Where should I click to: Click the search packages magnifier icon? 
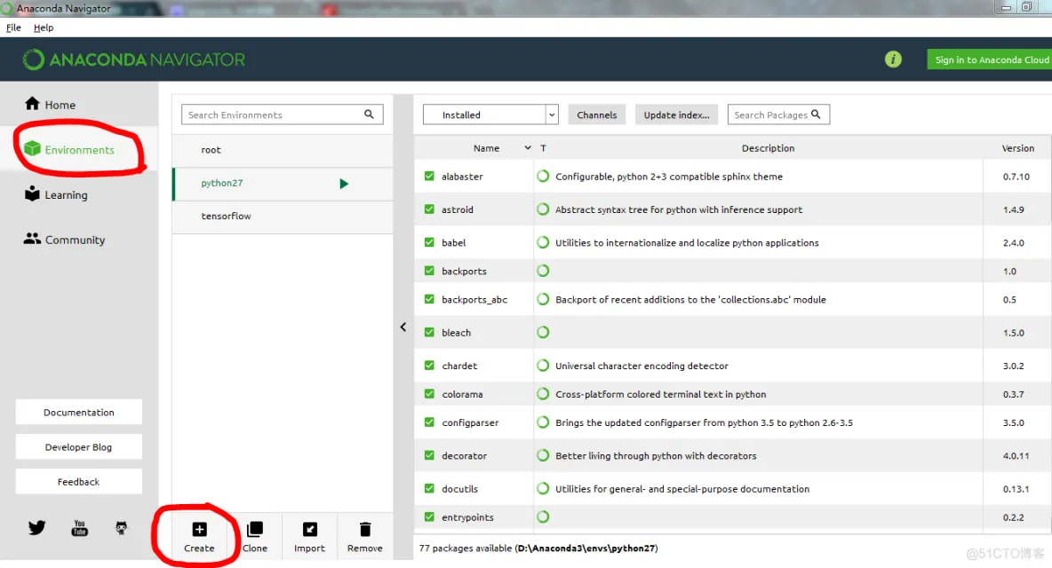point(816,114)
